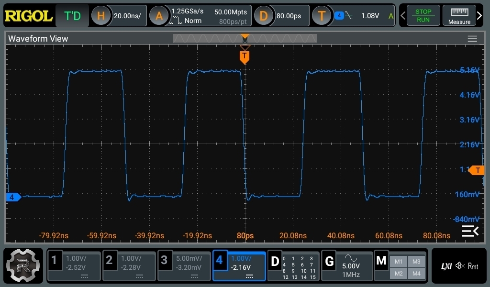Click the Rmt remote status indicator
Screen dimensions: 490x287
coord(473,266)
